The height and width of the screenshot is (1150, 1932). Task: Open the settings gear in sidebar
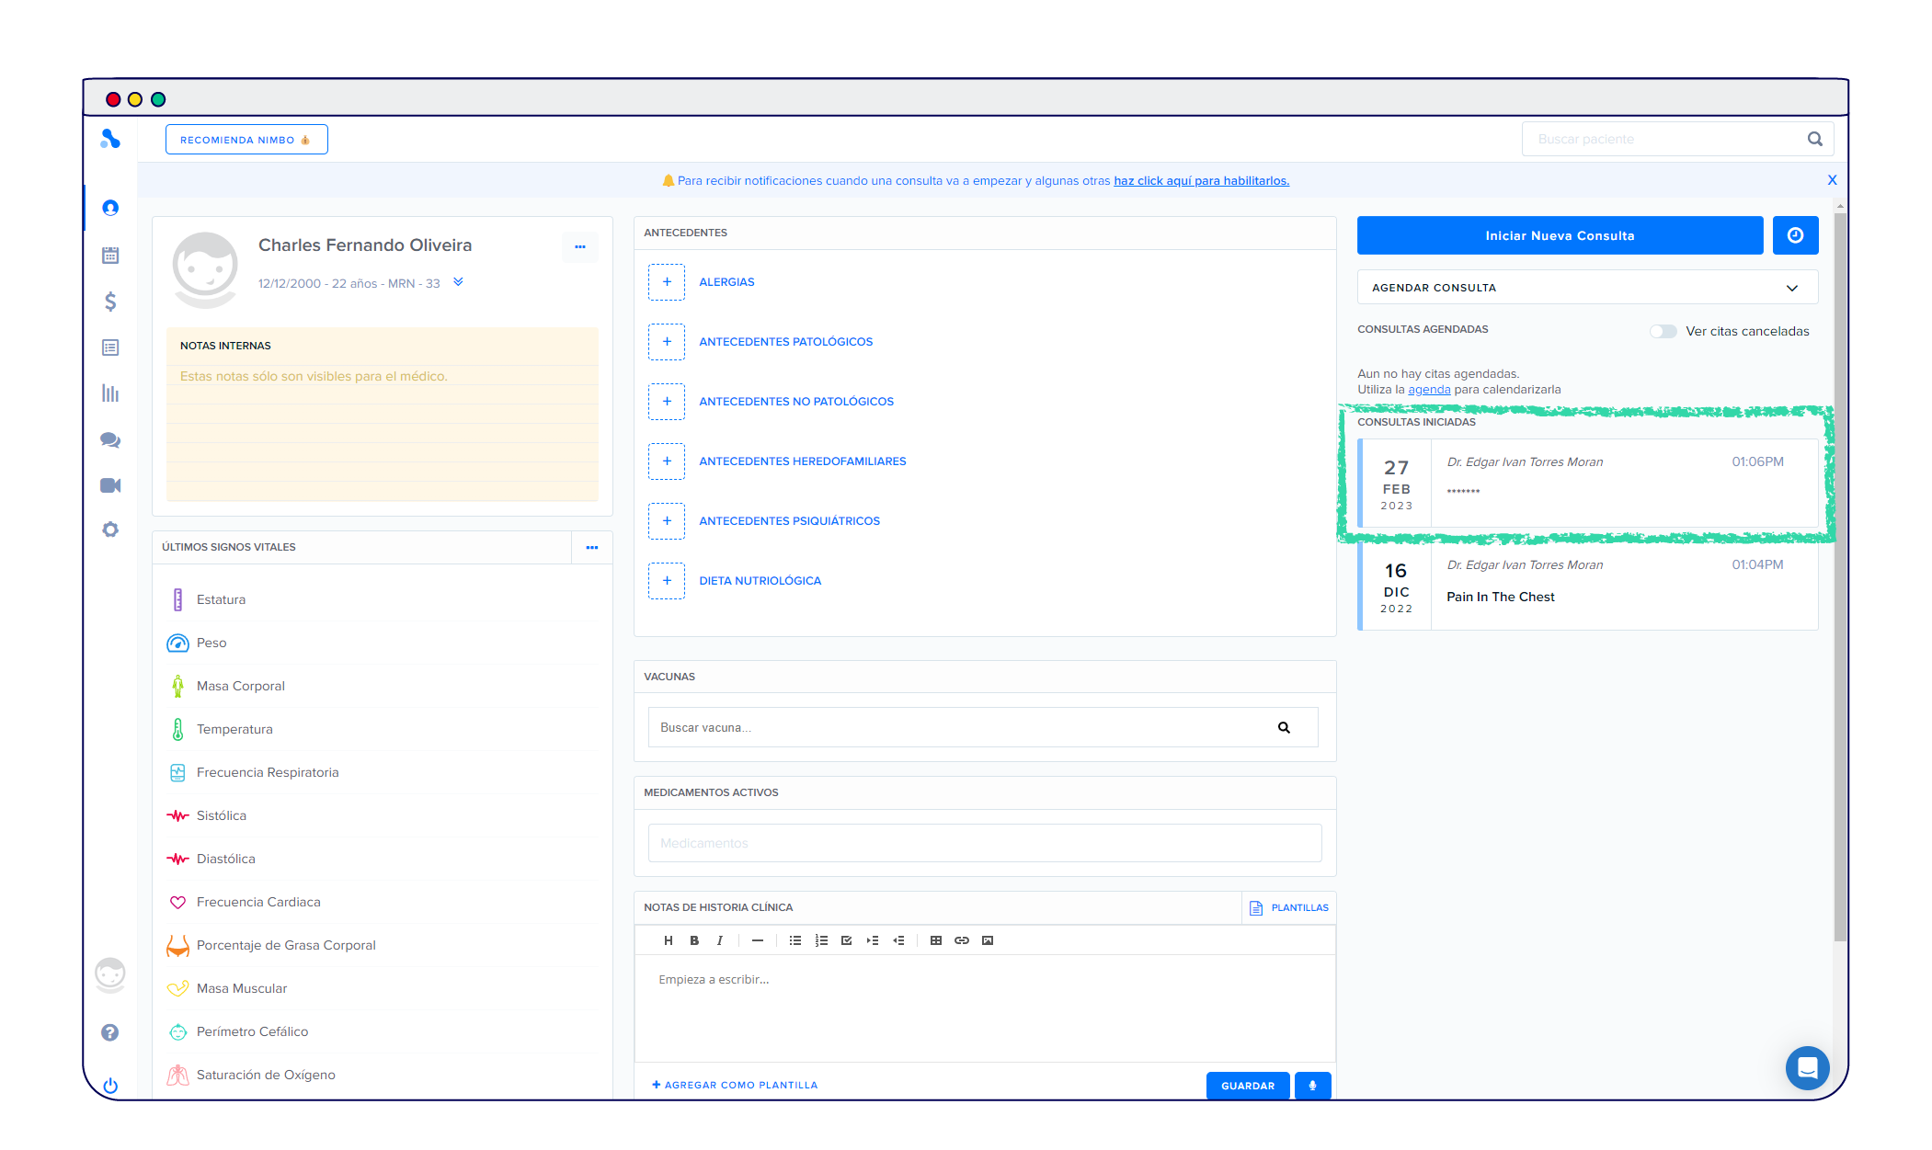click(110, 529)
